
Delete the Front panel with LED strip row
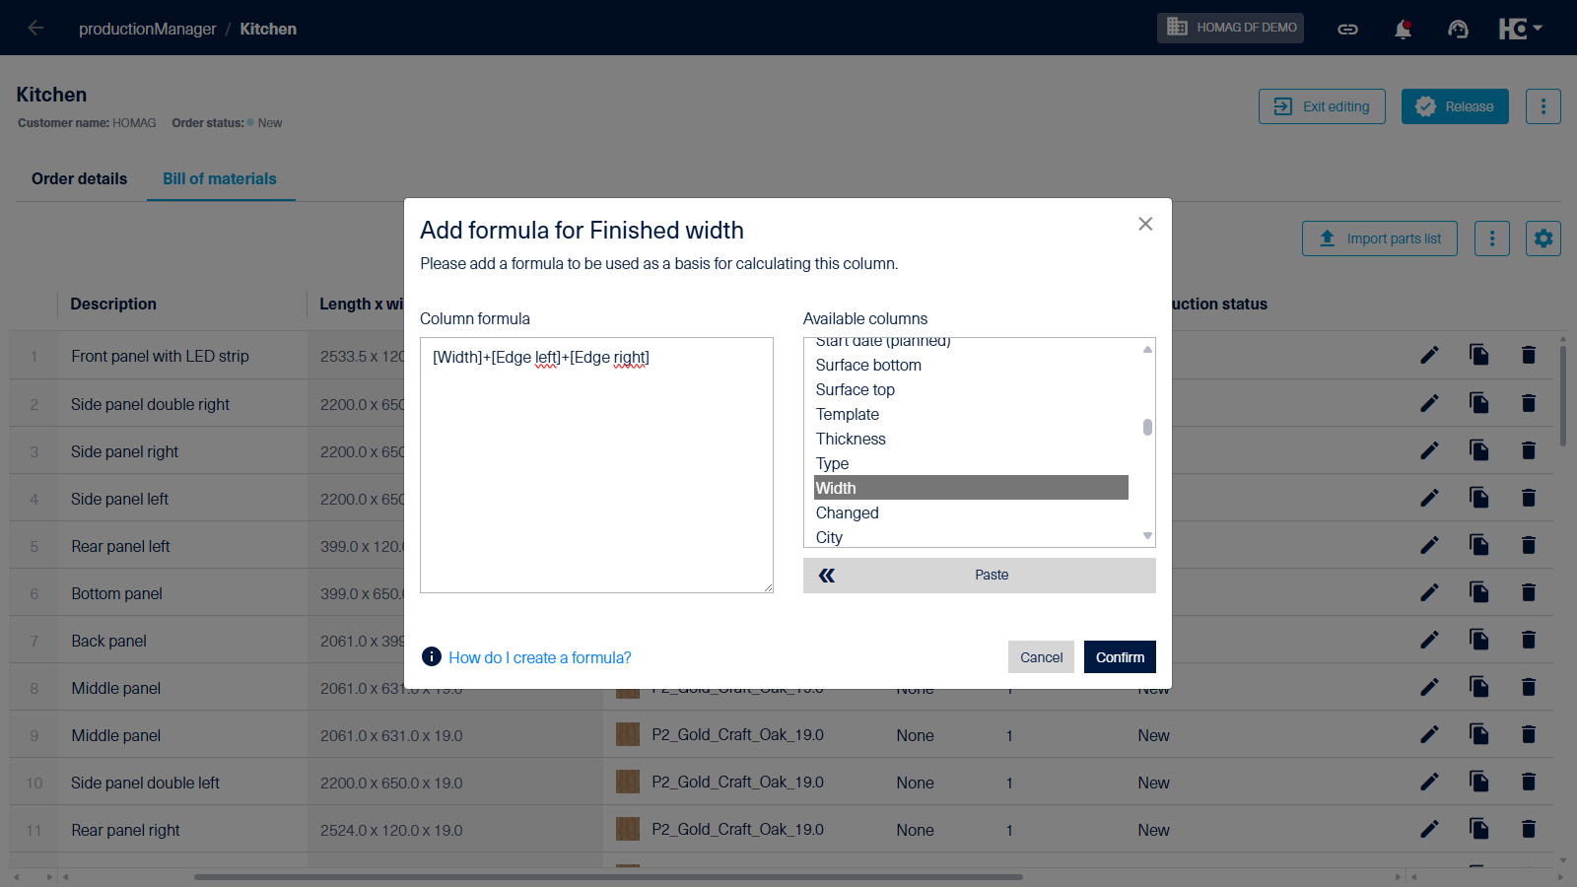tap(1529, 355)
